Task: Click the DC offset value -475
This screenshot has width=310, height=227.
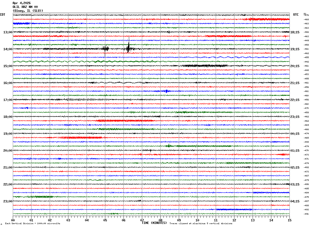Action: (306, 197)
